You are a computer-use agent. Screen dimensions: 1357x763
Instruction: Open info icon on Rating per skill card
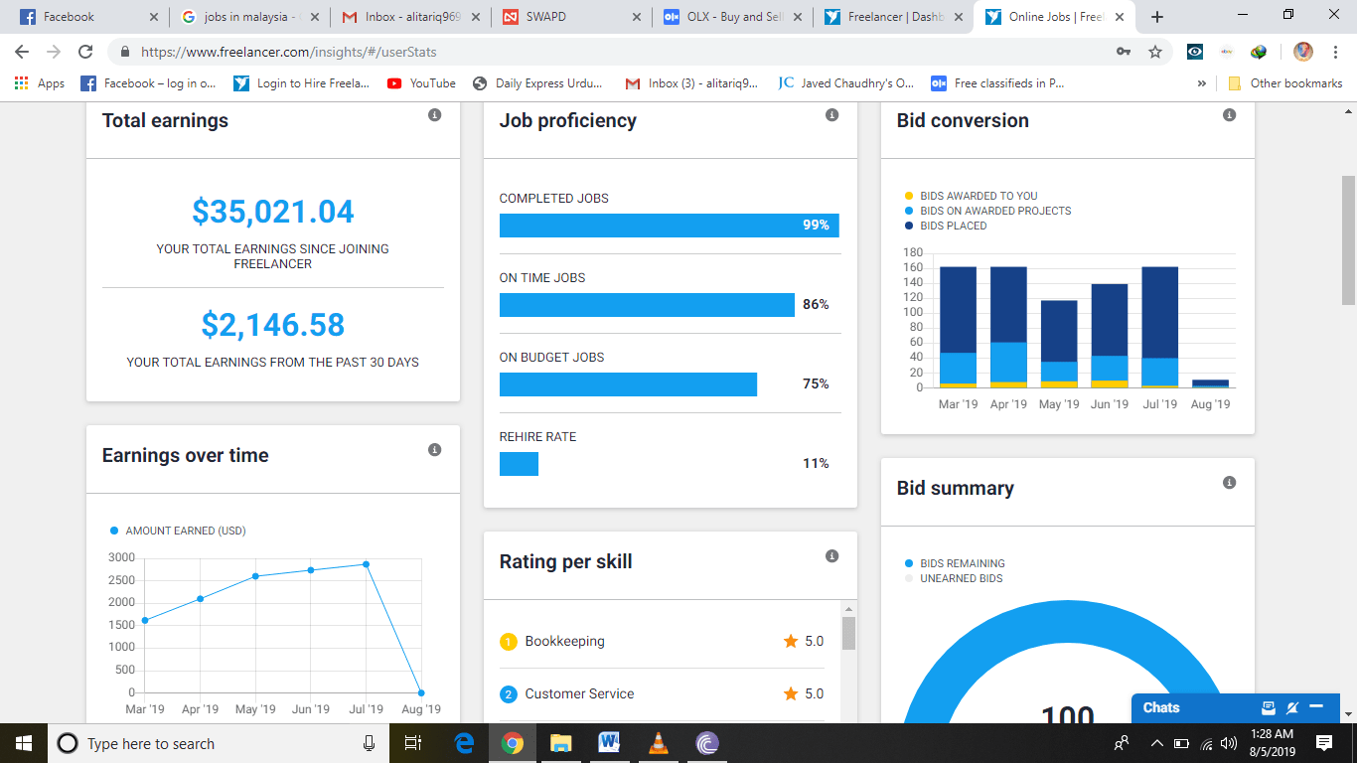[x=831, y=556]
